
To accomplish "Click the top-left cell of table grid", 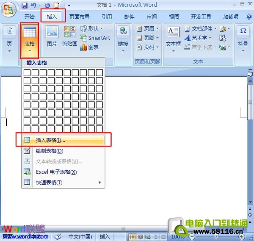I will [27, 73].
